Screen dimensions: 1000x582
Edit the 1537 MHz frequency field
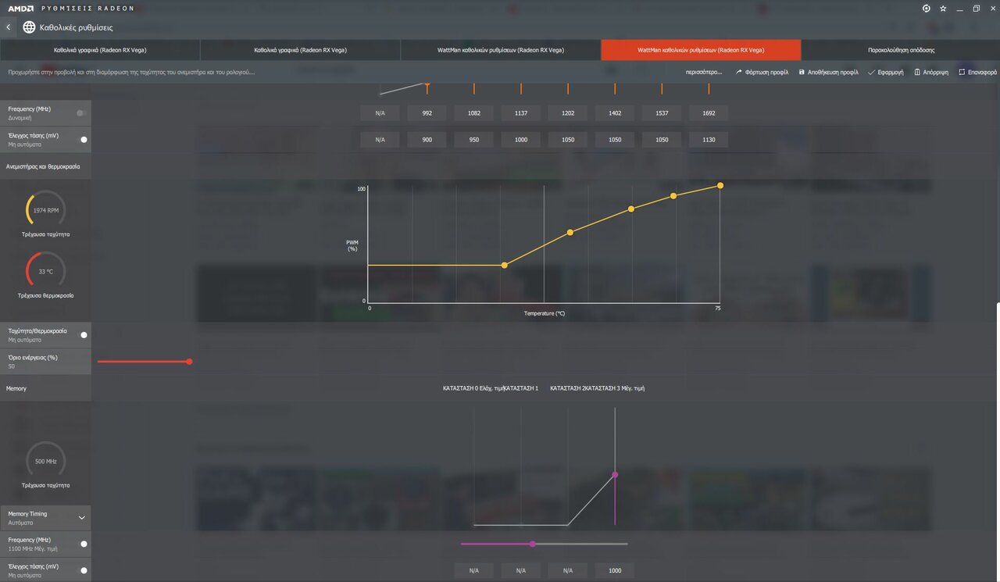pos(662,113)
